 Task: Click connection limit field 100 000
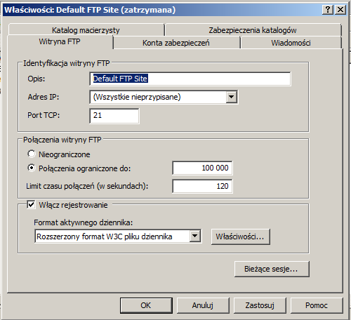(x=202, y=168)
